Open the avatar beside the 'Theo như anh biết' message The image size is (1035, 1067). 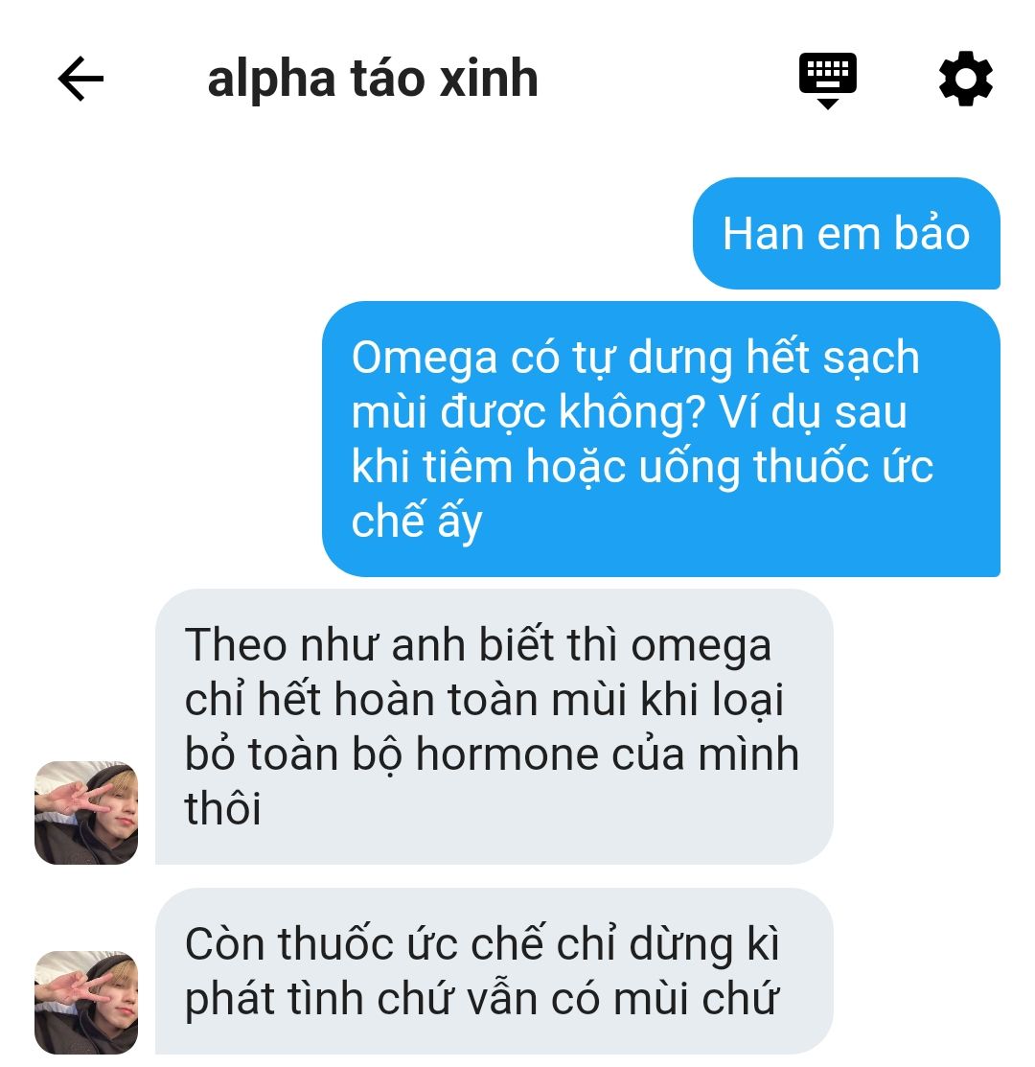coord(86,813)
